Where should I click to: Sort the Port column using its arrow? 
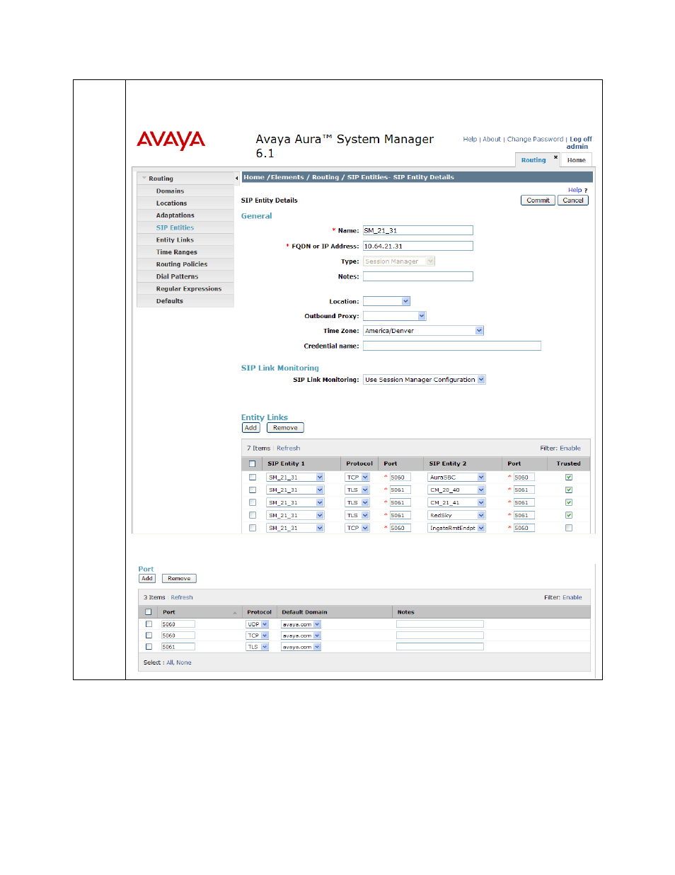tap(235, 613)
